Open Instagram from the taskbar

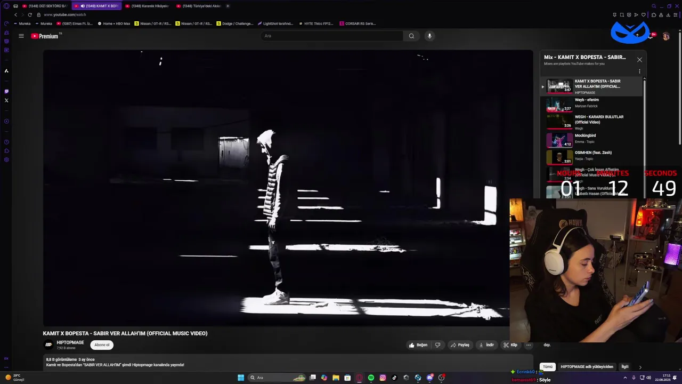pos(383,378)
